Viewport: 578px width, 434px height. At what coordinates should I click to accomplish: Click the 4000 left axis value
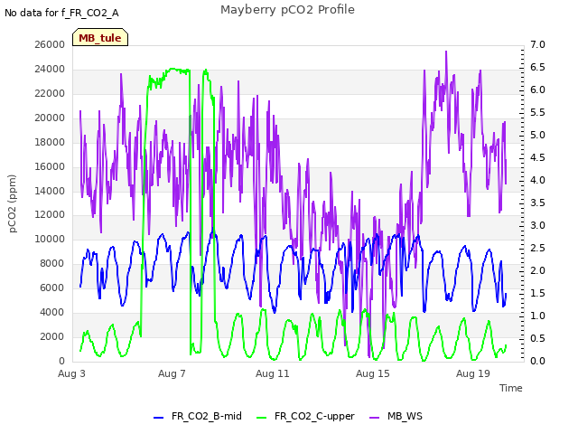[52, 312]
